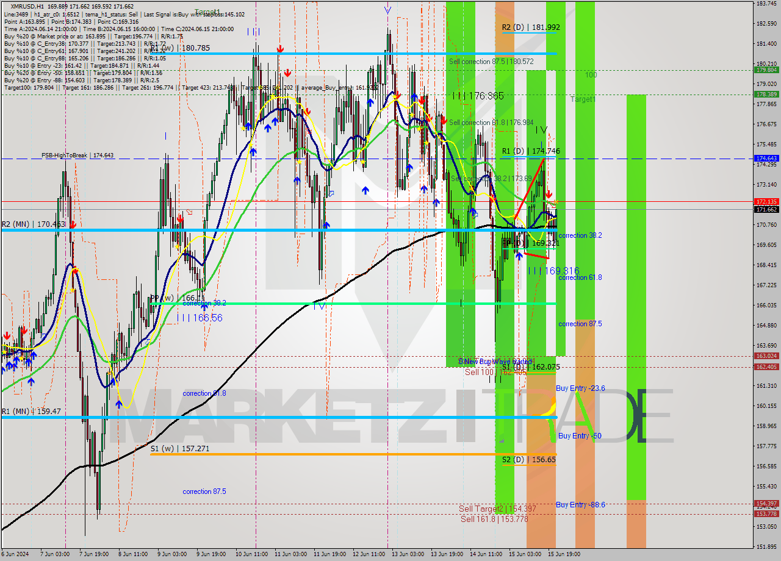Select the Sell correction 61.8 | 176.984 label
Viewport: 781px width, 561px height.
[x=491, y=123]
